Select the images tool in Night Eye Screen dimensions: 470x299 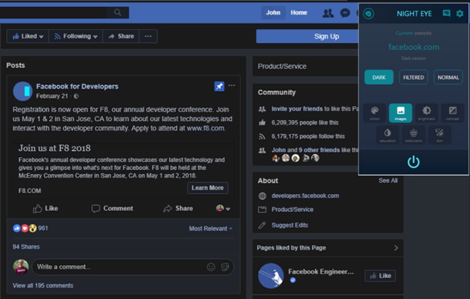point(401,113)
